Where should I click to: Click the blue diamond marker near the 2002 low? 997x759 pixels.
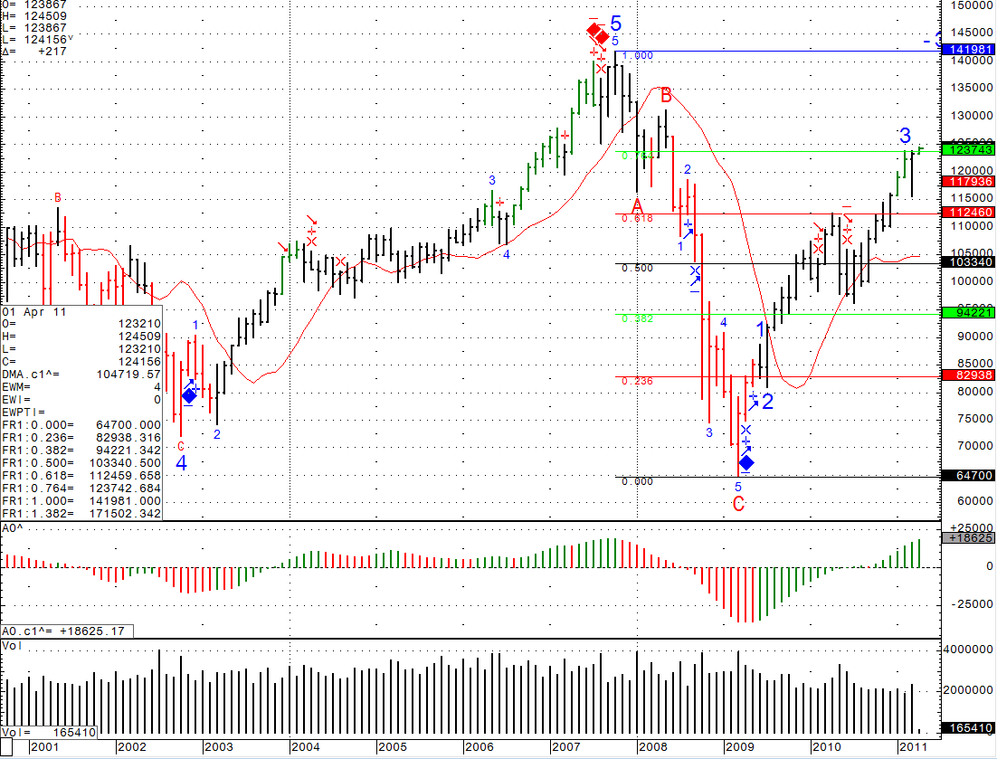click(x=189, y=395)
